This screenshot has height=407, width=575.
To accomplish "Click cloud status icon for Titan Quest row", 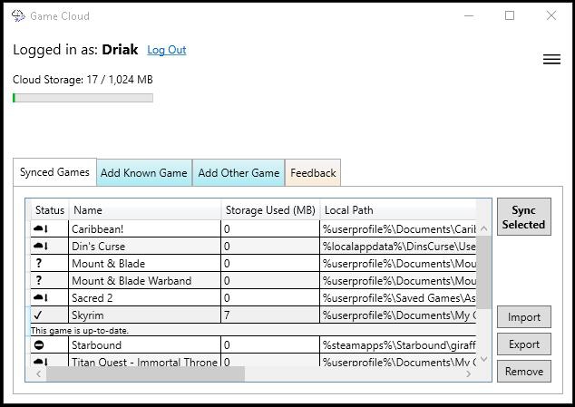I will [x=41, y=362].
